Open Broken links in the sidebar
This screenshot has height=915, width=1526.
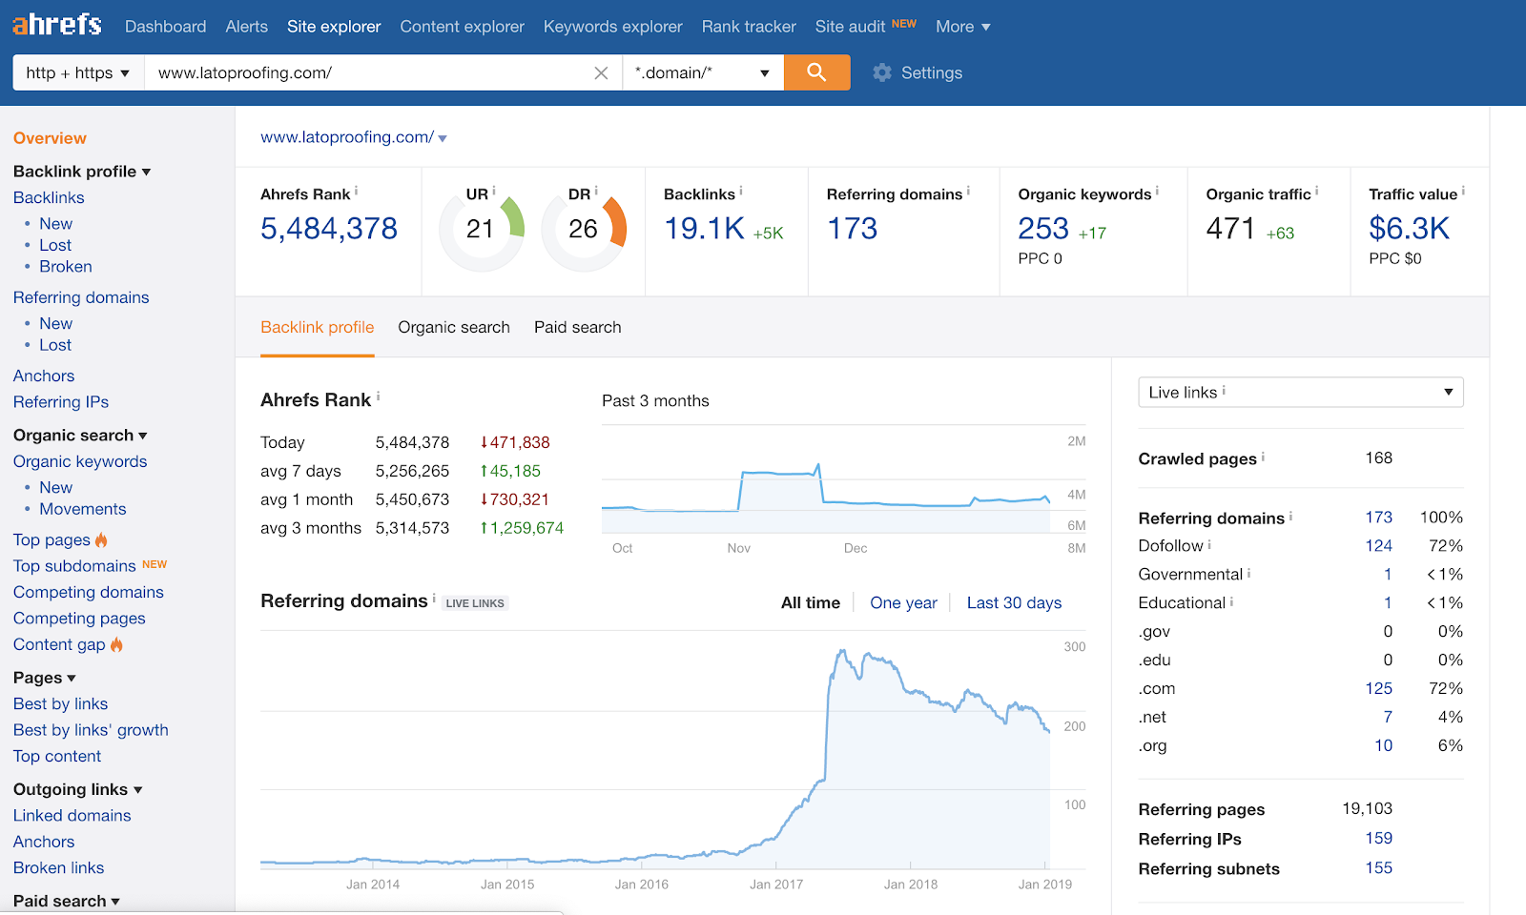(59, 868)
